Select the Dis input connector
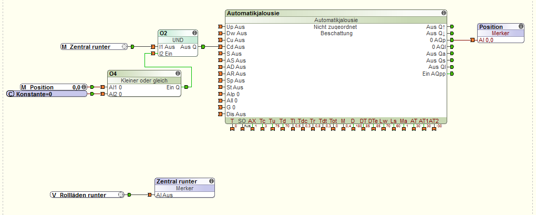 [x=220, y=114]
